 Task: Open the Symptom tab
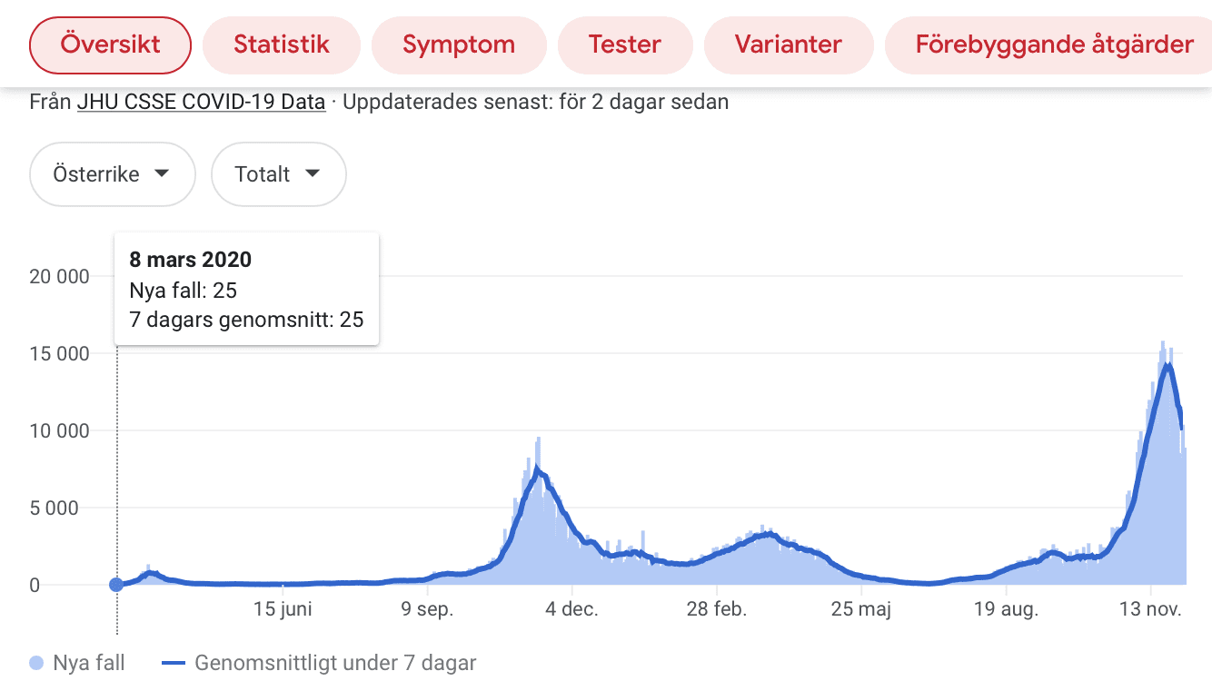[x=459, y=44]
